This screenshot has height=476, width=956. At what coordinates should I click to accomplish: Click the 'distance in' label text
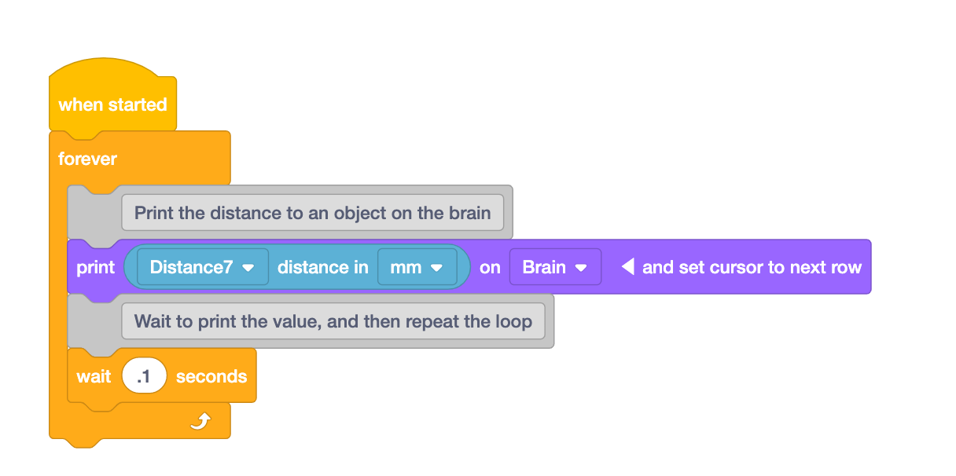coord(322,267)
